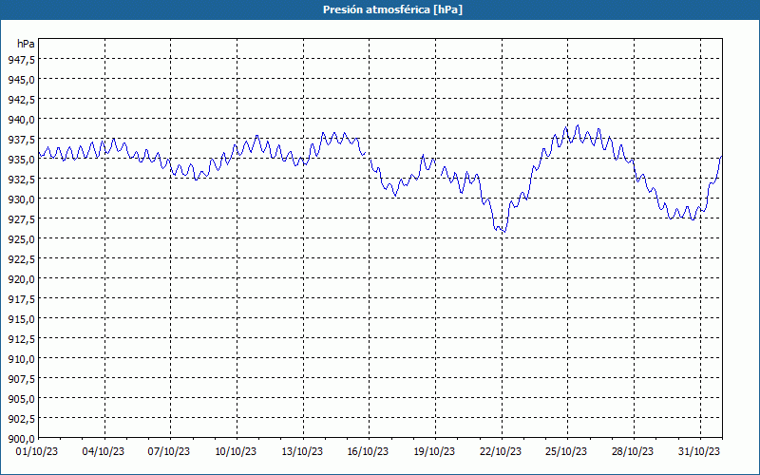
Task: Select the 01/10/23 date label
Action: click(x=37, y=452)
